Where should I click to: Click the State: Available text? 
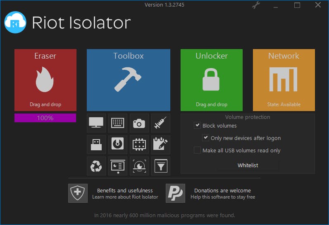(284, 104)
